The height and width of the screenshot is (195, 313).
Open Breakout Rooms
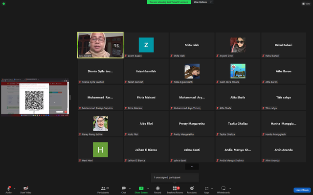[175, 190]
